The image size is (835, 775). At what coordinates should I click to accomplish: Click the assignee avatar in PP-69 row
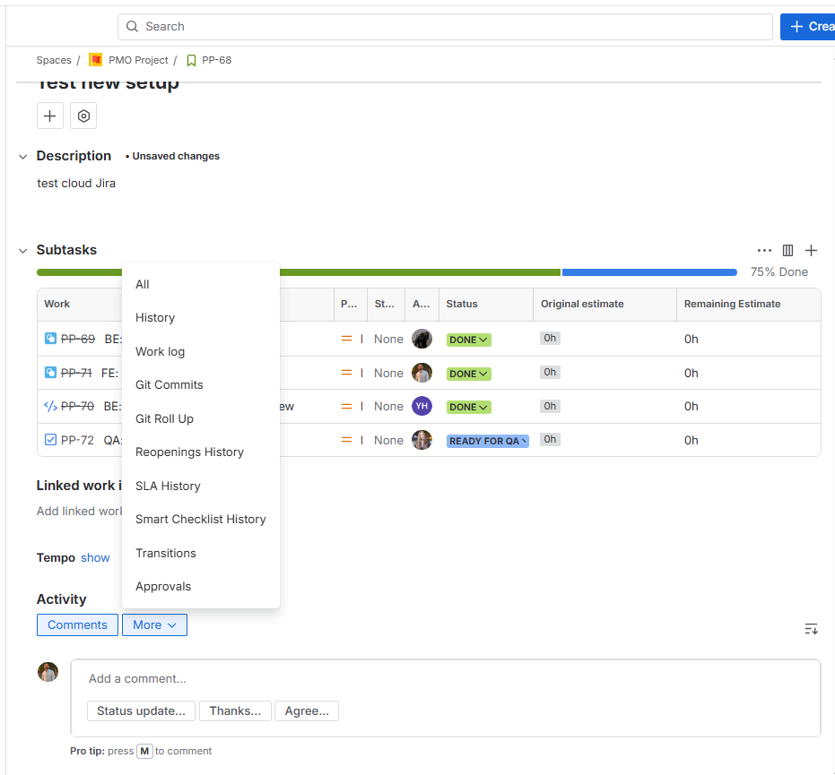point(422,339)
